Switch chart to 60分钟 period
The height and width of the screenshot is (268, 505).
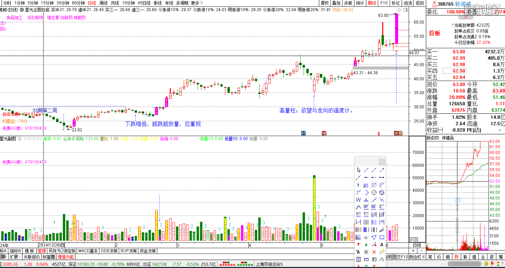[78, 3]
